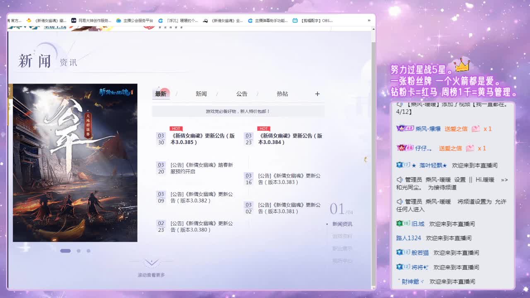
Task: Click speaker icon before 将频道设置为 message
Action: coord(400,202)
